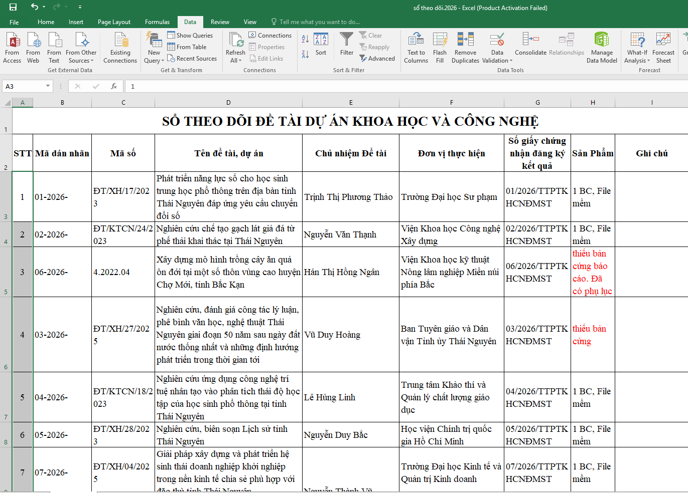Import data From Access
Image resolution: width=688 pixels, height=493 pixels.
(12, 48)
